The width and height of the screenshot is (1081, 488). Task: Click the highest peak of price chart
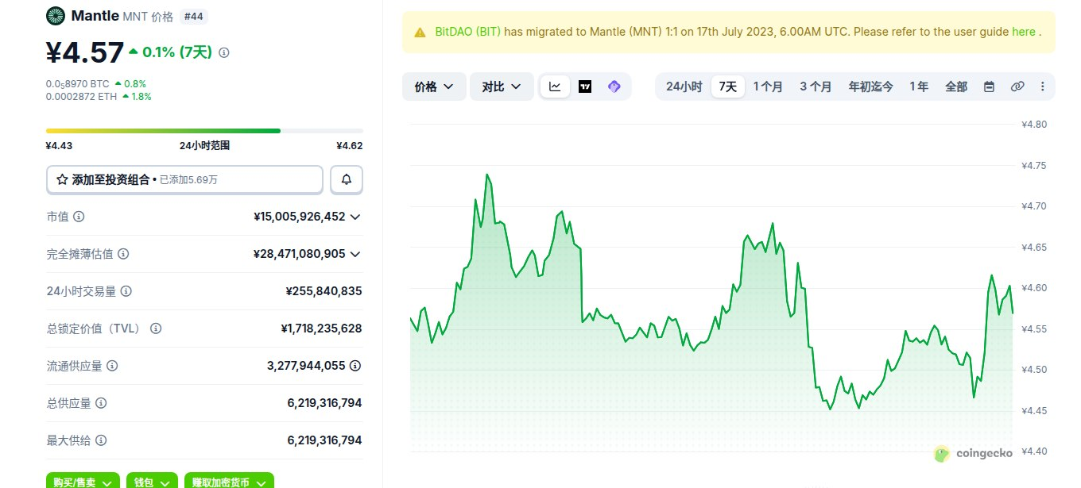pos(486,175)
